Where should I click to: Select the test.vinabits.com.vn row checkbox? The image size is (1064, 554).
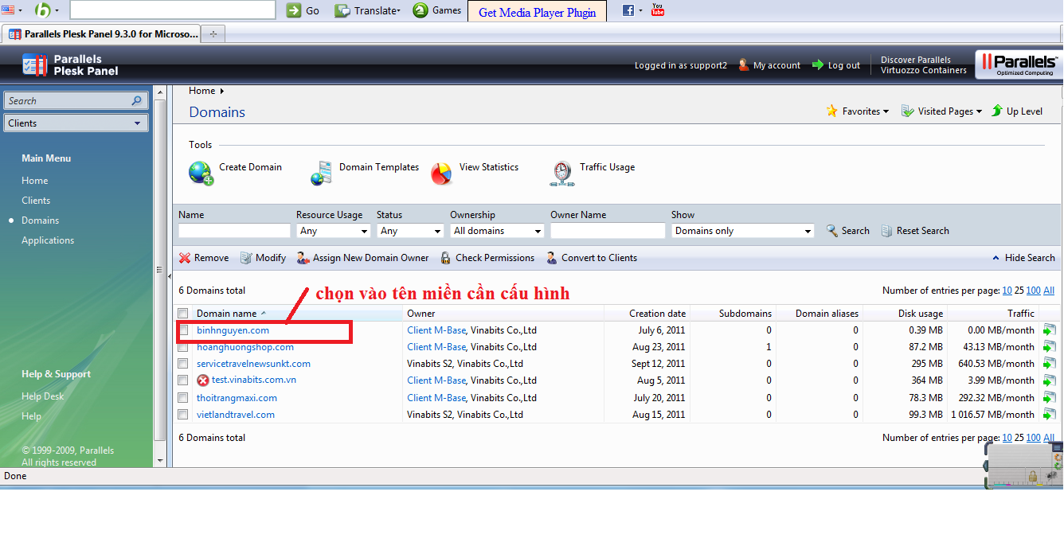183,380
